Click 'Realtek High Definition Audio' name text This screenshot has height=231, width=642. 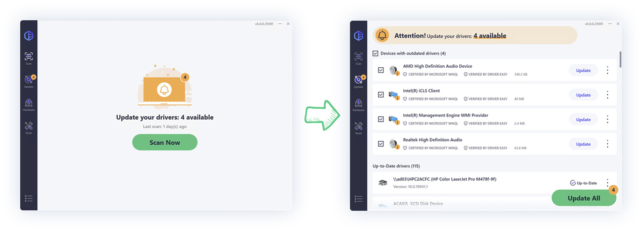[433, 140]
